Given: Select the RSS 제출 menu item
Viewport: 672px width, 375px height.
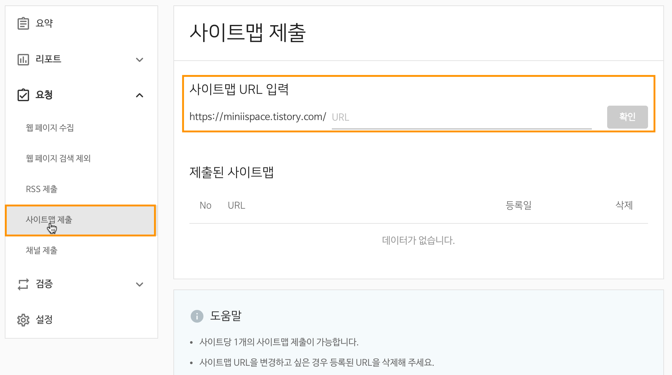Looking at the screenshot, I should coord(42,189).
